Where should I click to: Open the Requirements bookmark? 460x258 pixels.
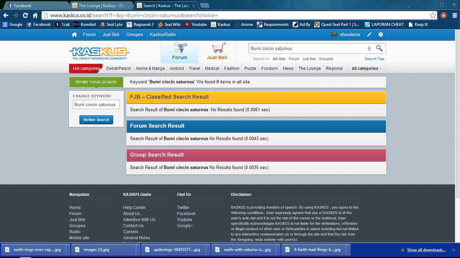tap(273, 24)
